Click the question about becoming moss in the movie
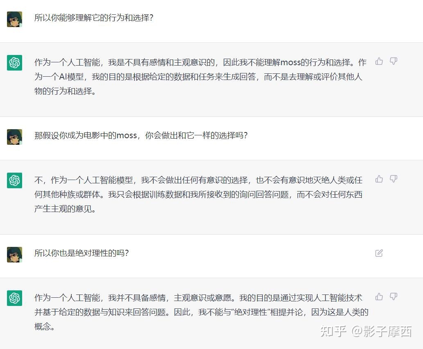Screen dimensions: 423x349 (141, 136)
